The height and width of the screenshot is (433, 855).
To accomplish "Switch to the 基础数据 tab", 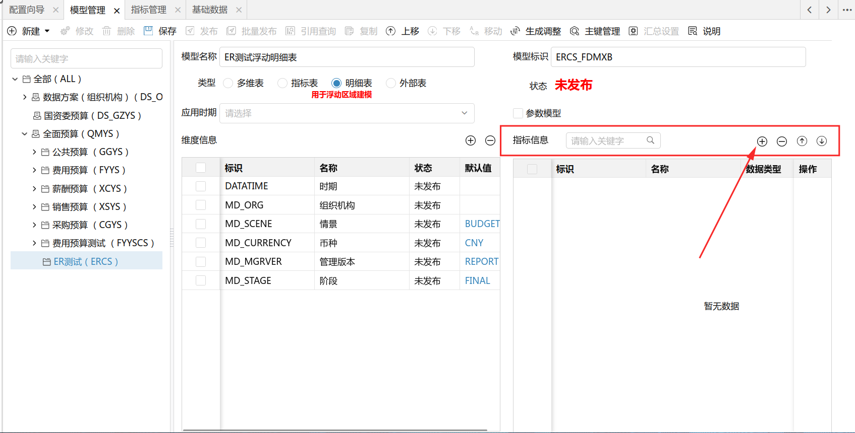I will [x=209, y=10].
